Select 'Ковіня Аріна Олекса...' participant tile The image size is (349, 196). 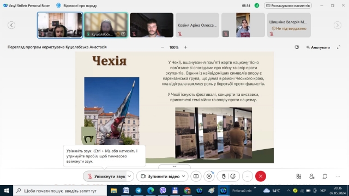pos(197,25)
